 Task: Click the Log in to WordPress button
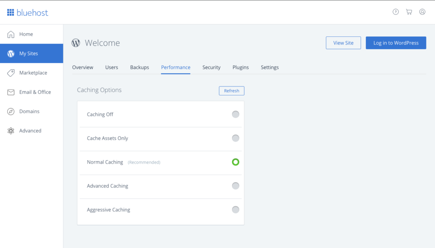(x=396, y=43)
